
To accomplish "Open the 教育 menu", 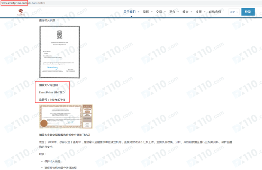I will click(x=186, y=12).
